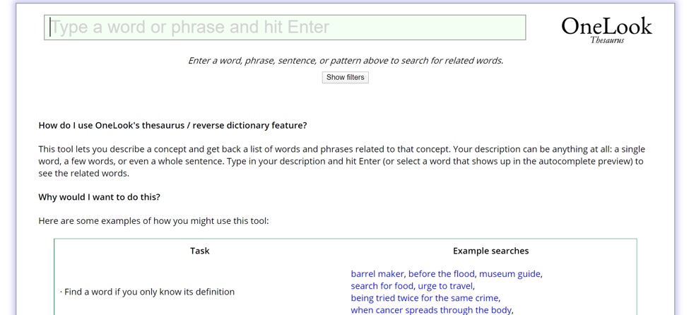689x315 pixels.
Task: Open 'when cancer spreads through the body'
Action: pos(431,310)
